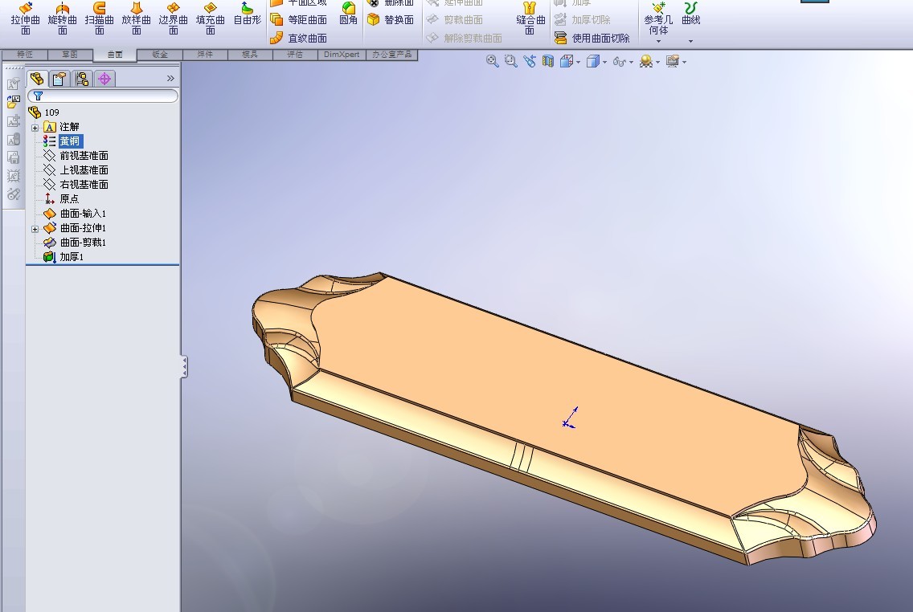This screenshot has width=913, height=612.
Task: Click the 剪裁曲面 trim surface button
Action: [455, 20]
